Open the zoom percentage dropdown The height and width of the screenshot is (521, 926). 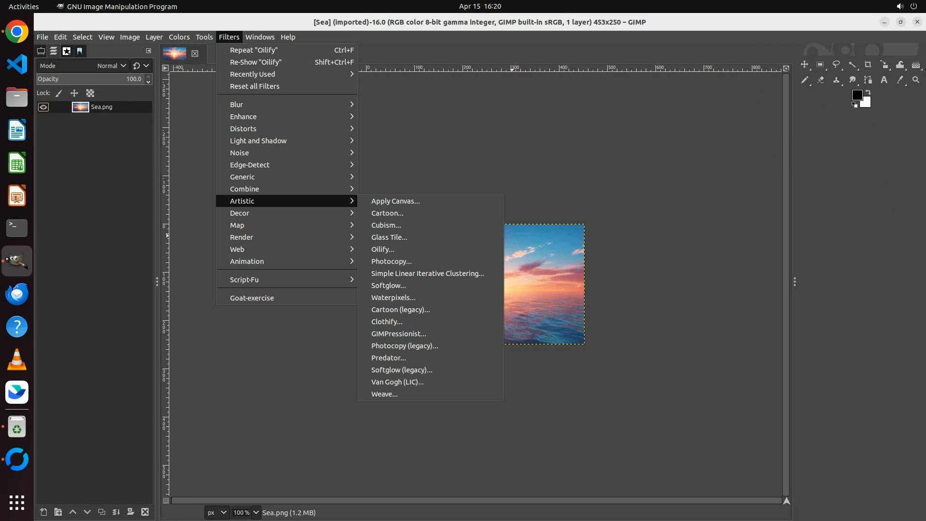[256, 512]
